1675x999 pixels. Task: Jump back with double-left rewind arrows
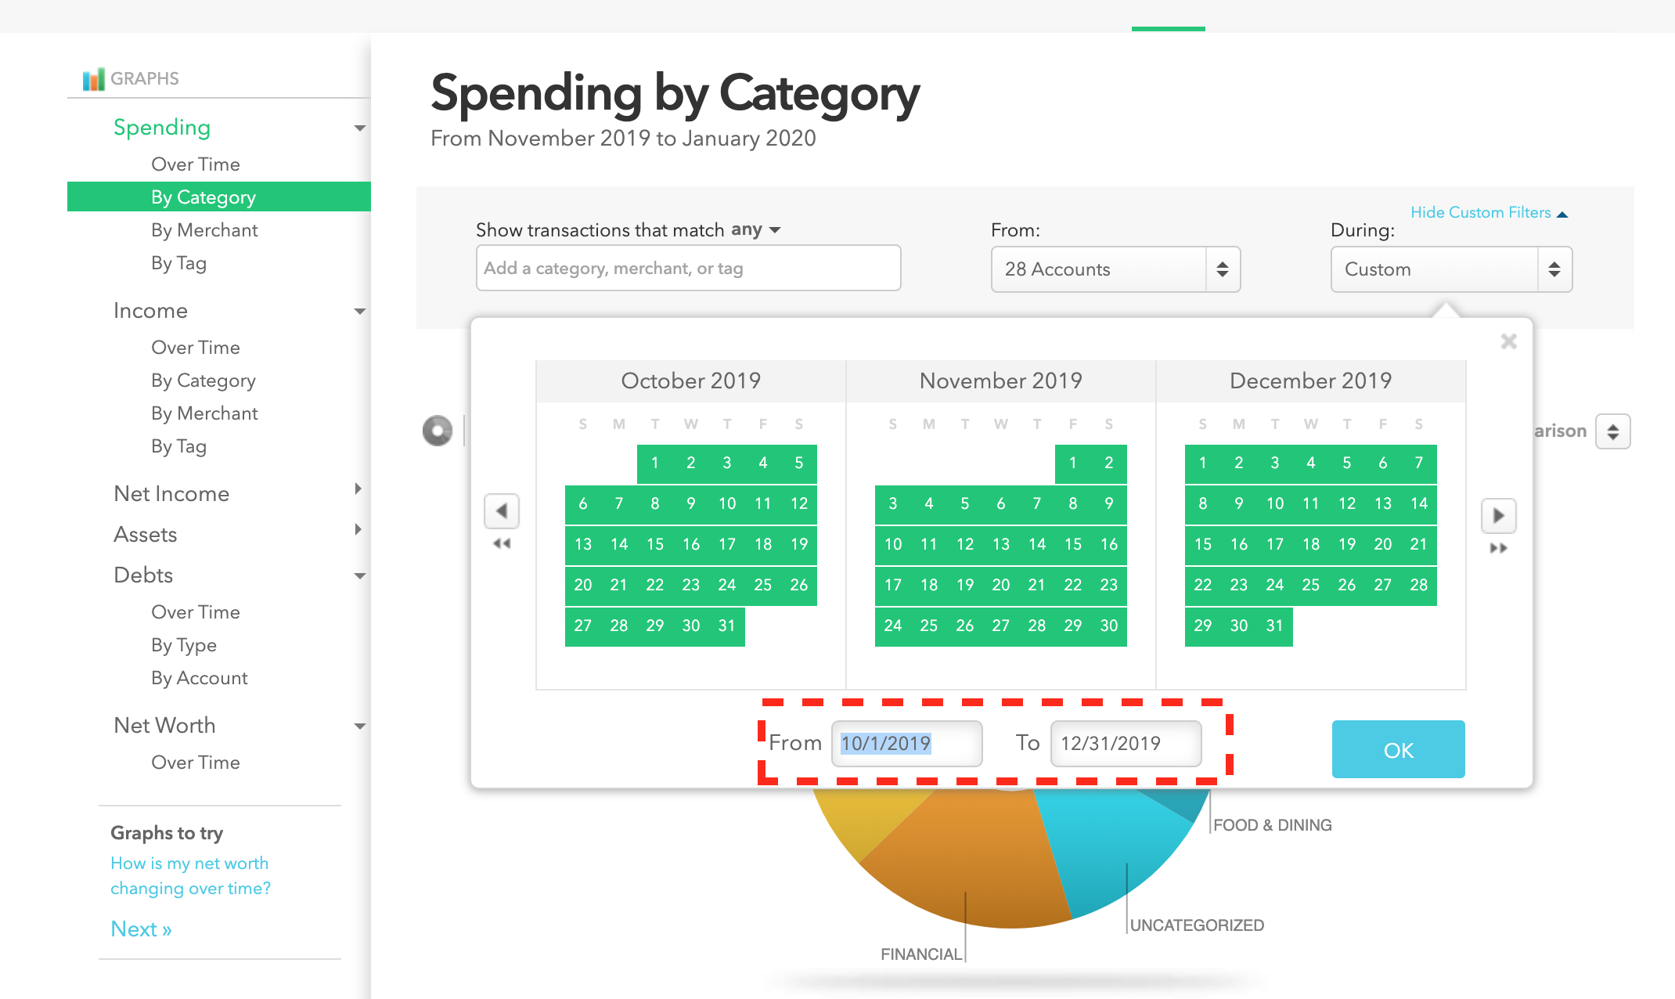point(502,543)
